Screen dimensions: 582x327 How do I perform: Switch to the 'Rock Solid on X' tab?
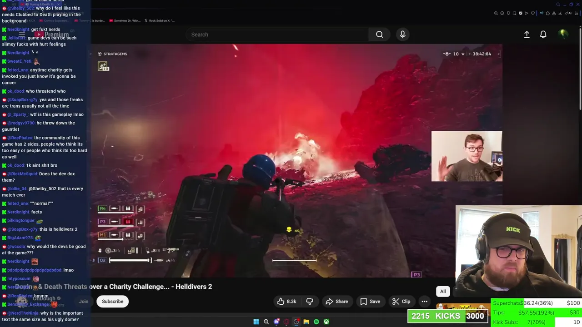pos(159,20)
